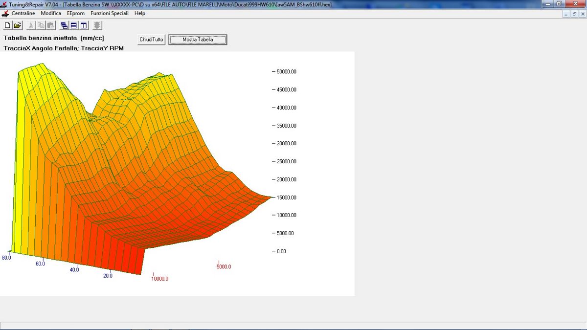Image resolution: width=587 pixels, height=330 pixels.
Task: Tile windows horizontally via toolbar icon
Action: (x=74, y=25)
